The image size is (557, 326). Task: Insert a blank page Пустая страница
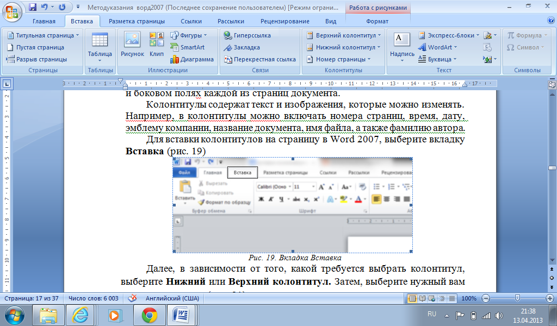pyautogui.click(x=35, y=47)
